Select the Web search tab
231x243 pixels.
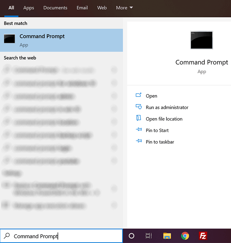click(102, 8)
